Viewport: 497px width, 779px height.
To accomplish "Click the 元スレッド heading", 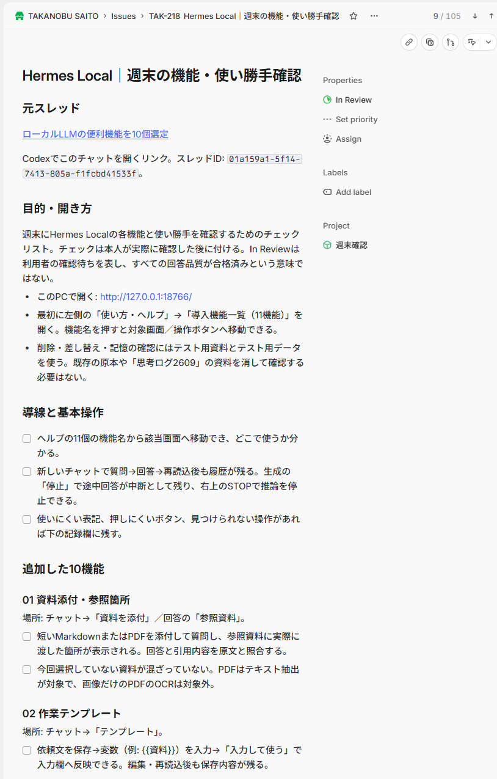I will coord(51,109).
